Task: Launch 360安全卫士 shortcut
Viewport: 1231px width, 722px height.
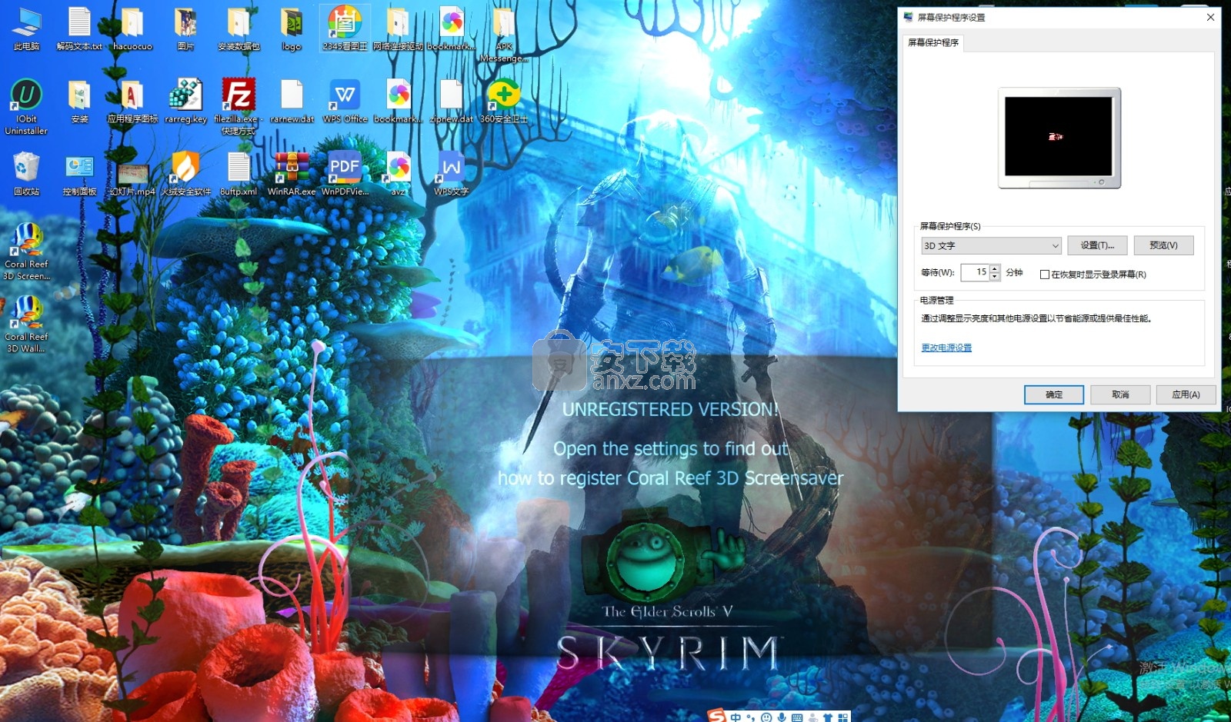Action: click(504, 101)
